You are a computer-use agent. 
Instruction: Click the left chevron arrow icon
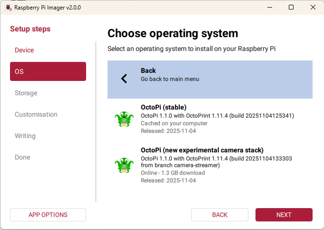(124, 79)
